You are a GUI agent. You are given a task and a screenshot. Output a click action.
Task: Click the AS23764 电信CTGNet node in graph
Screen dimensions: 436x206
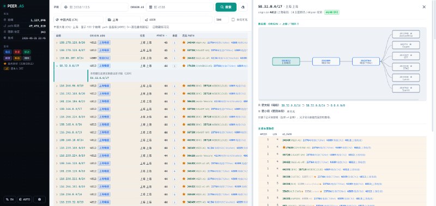point(366,61)
